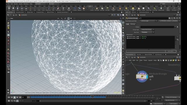Switch to the Bindings tab
Screen dimensions: 187x105
pos(133,24)
